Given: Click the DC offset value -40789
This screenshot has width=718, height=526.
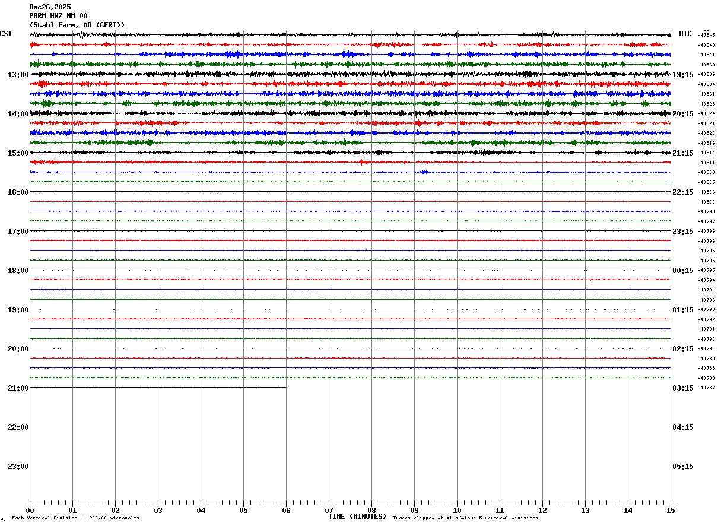Looking at the screenshot, I should coord(706,359).
